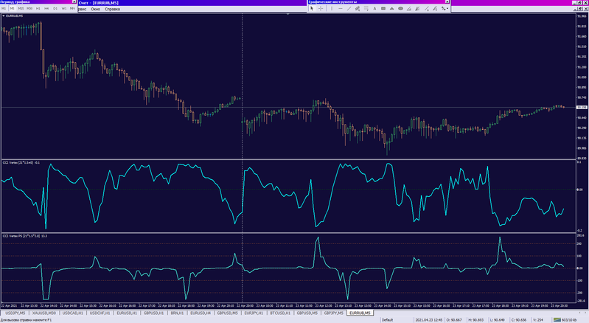Screen dimensions: 589x323
Task: Choose the ellipse shape tool
Action: tap(400, 8)
